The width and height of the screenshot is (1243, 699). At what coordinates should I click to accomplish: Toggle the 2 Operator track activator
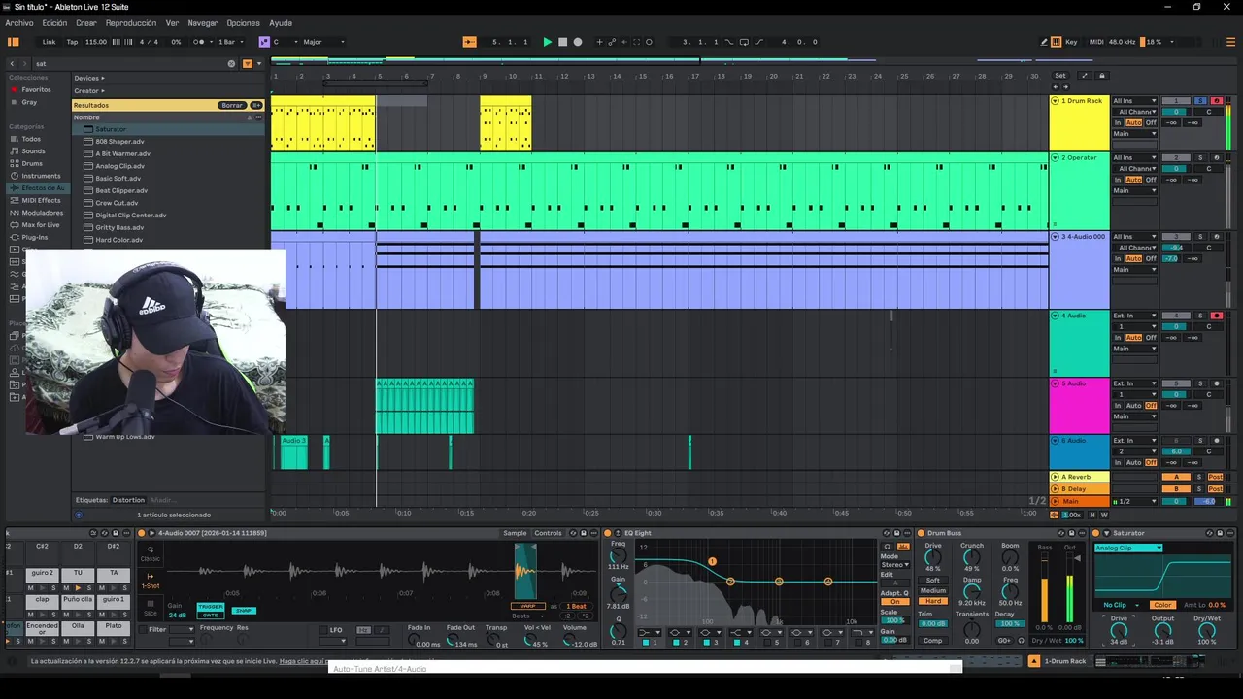click(x=1176, y=157)
